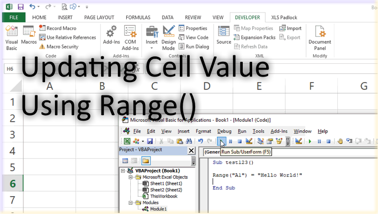Click Break pause button in VBA toolbar
The width and height of the screenshot is (378, 214).
(230, 141)
